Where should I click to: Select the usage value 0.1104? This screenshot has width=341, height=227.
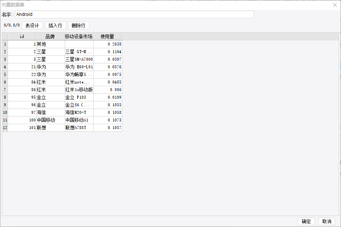coord(108,52)
